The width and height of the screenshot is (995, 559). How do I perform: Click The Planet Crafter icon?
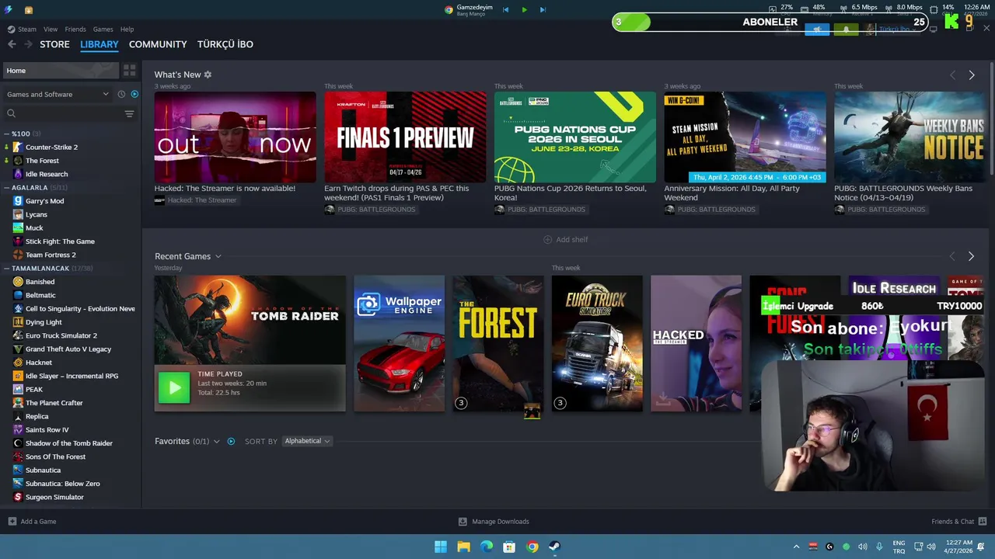click(18, 403)
